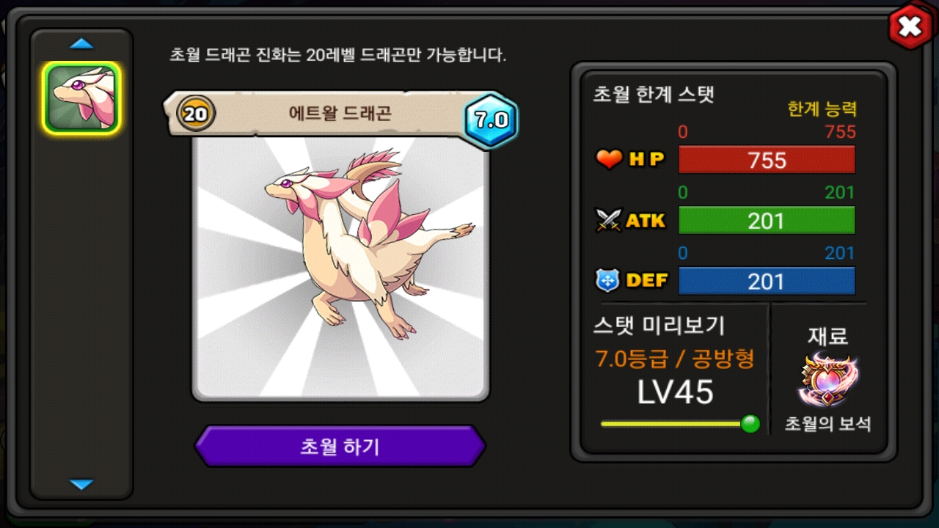Viewport: 939px width, 528px height.
Task: Click the blue DEF 201 bar
Action: (767, 281)
